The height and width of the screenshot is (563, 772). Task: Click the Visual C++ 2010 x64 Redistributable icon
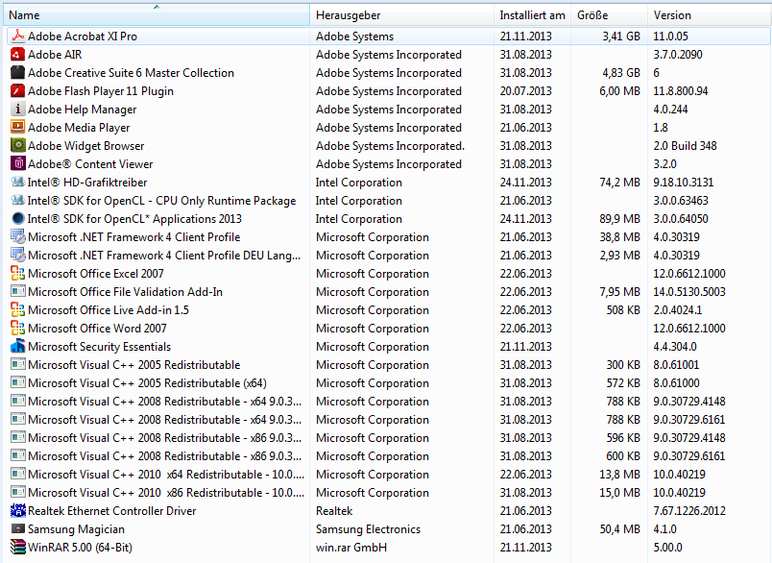(17, 474)
